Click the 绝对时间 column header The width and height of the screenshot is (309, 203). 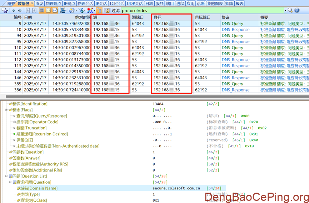(82, 17)
